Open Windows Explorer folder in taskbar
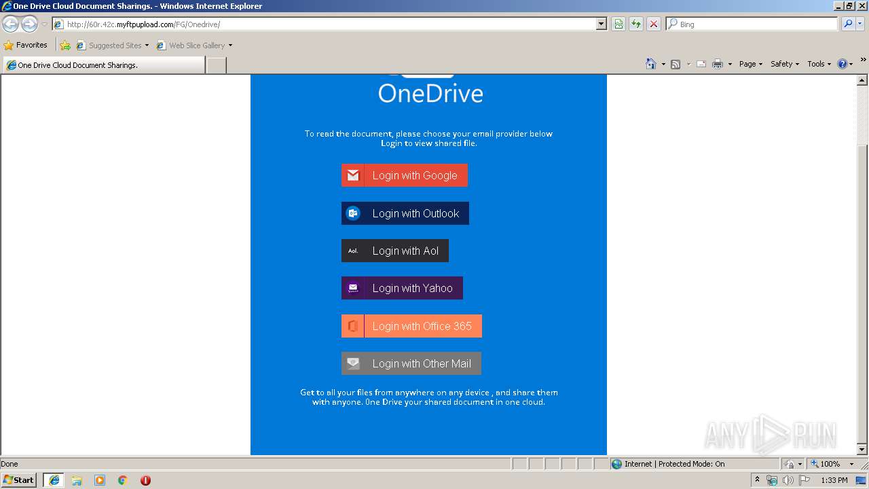 click(77, 480)
